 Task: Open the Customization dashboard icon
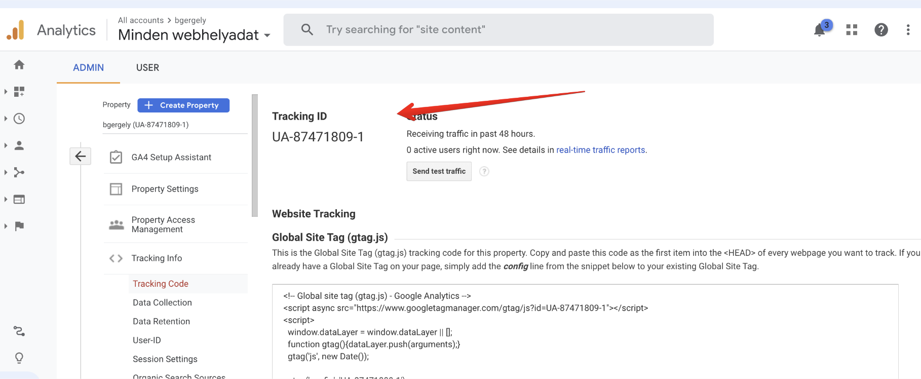[19, 92]
